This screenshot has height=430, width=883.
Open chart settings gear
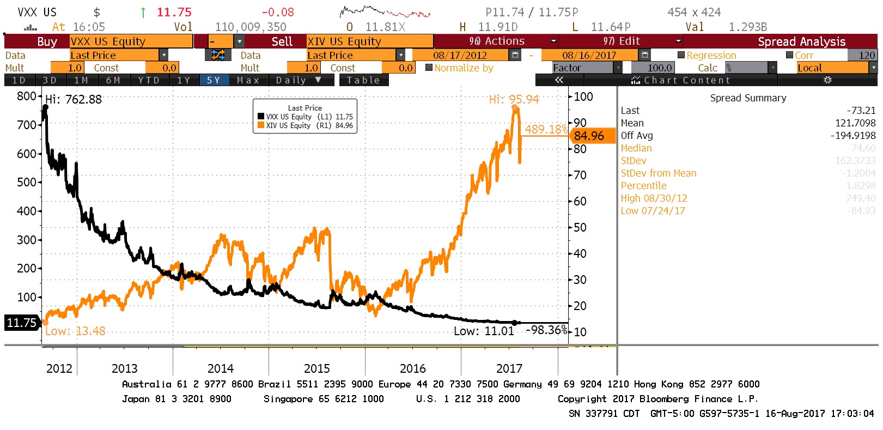(x=827, y=80)
